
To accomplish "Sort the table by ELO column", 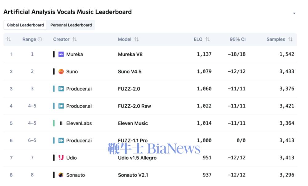I will 208,39.
